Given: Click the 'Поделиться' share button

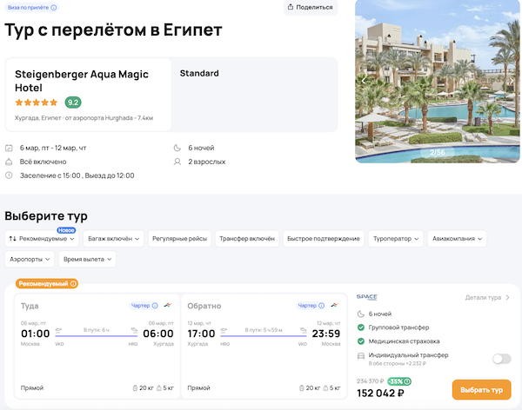Looking at the screenshot, I should click(311, 7).
